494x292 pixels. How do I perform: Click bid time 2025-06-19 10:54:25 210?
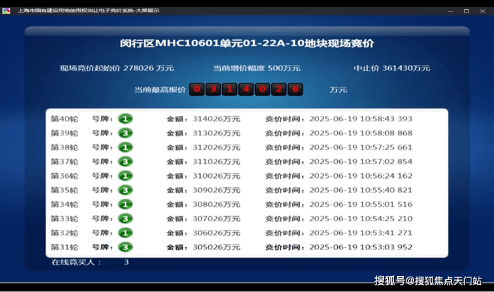pyautogui.click(x=360, y=219)
